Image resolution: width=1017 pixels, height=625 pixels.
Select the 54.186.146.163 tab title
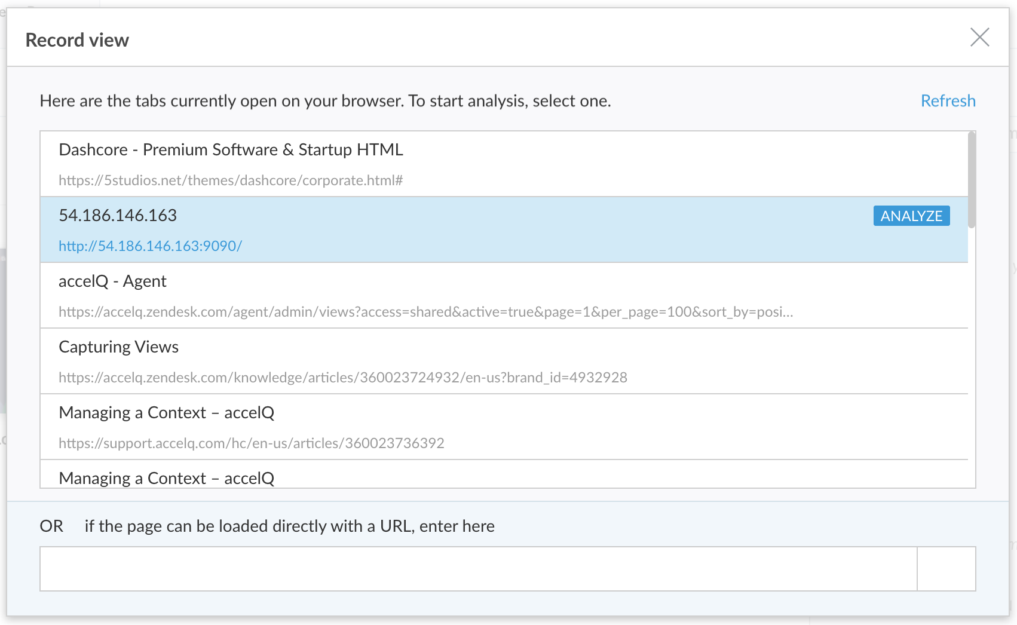tap(118, 215)
